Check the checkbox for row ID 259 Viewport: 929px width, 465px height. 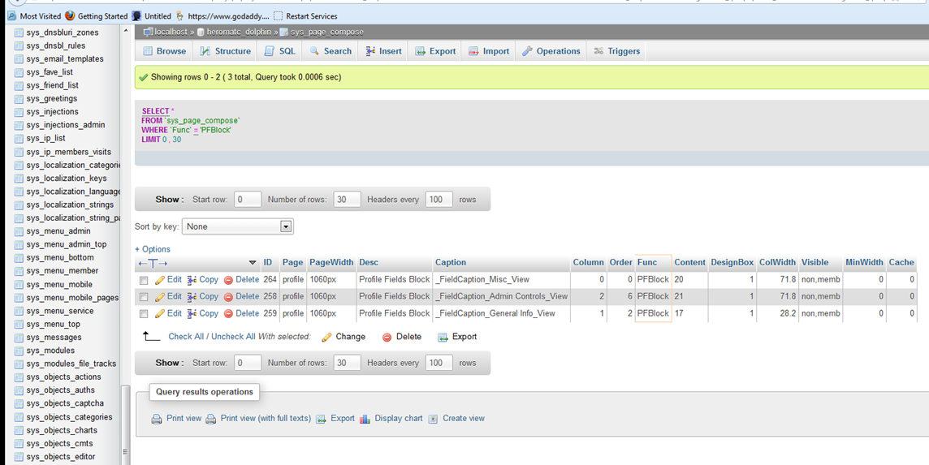144,314
